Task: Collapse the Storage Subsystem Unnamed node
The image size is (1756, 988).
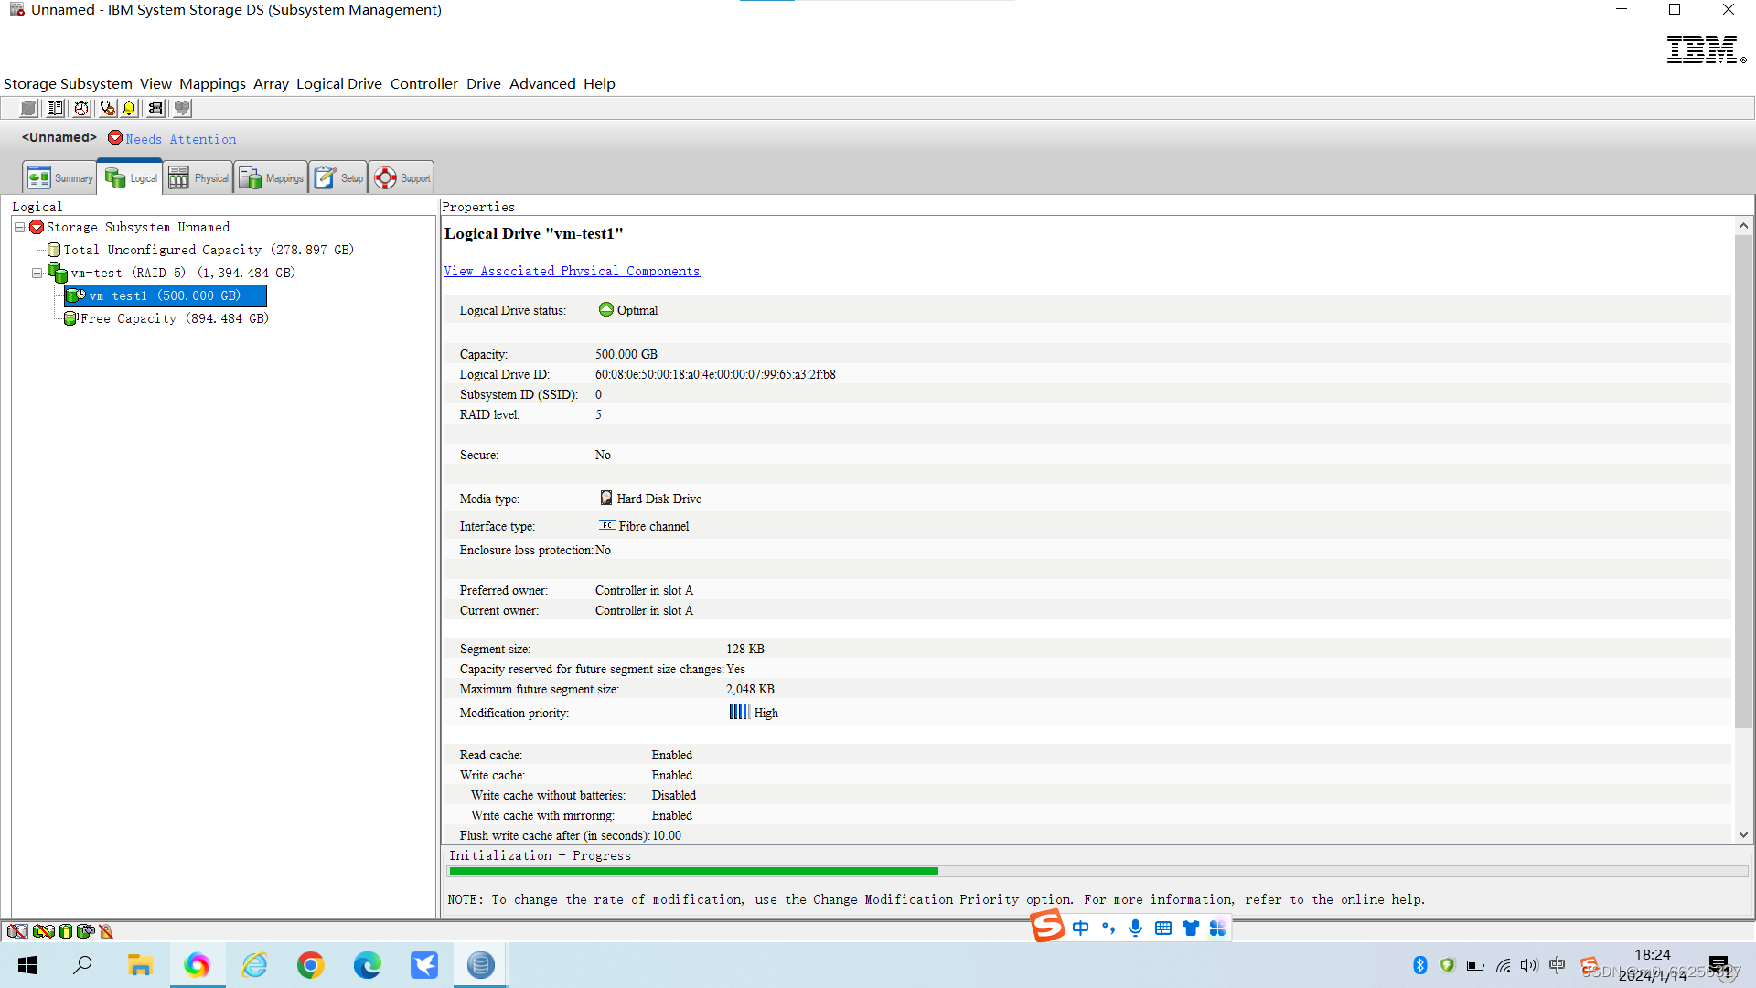Action: pyautogui.click(x=18, y=226)
